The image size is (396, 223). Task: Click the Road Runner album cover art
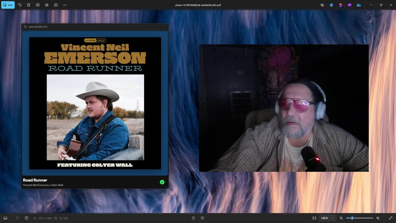(95, 103)
